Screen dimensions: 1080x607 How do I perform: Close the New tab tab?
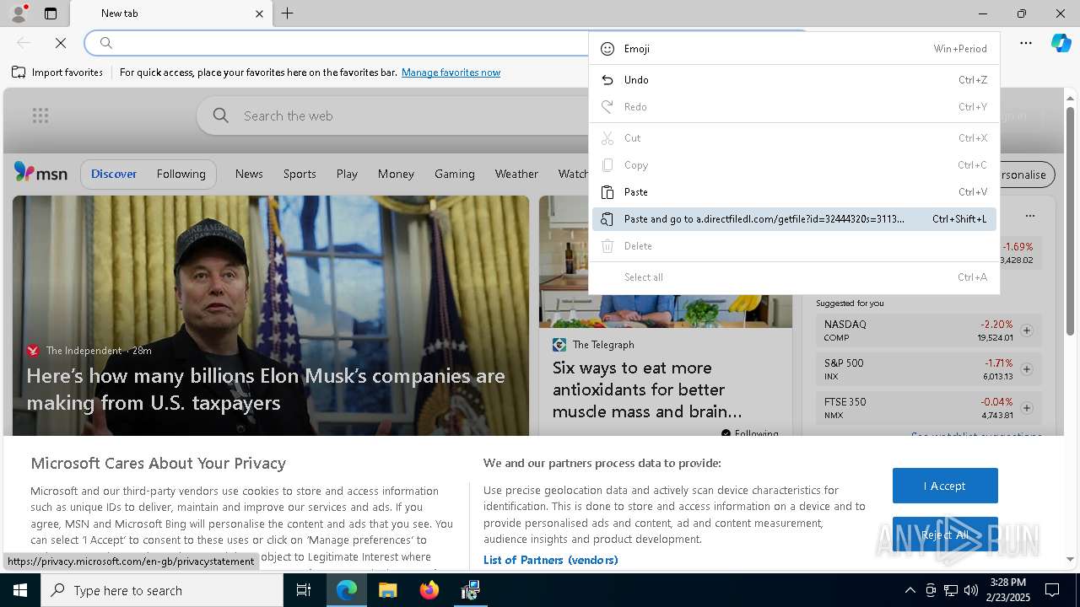259,13
